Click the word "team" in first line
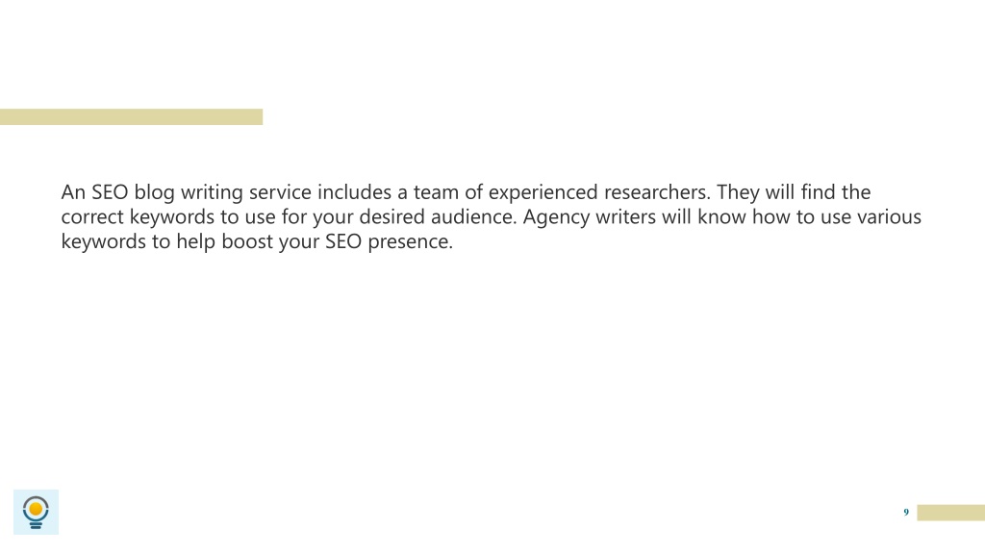 click(x=436, y=192)
